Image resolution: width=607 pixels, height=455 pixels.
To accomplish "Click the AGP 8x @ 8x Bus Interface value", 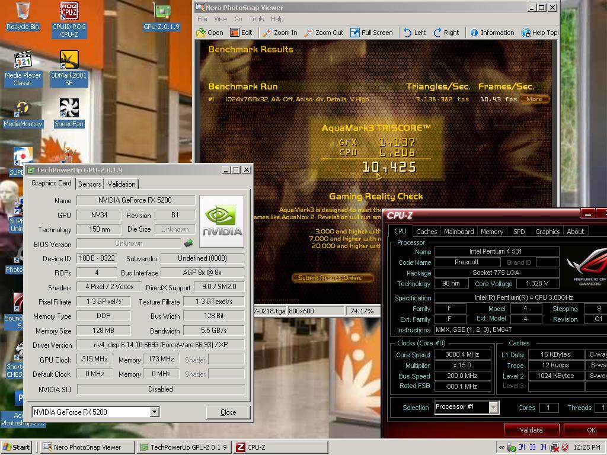I will 202,273.
